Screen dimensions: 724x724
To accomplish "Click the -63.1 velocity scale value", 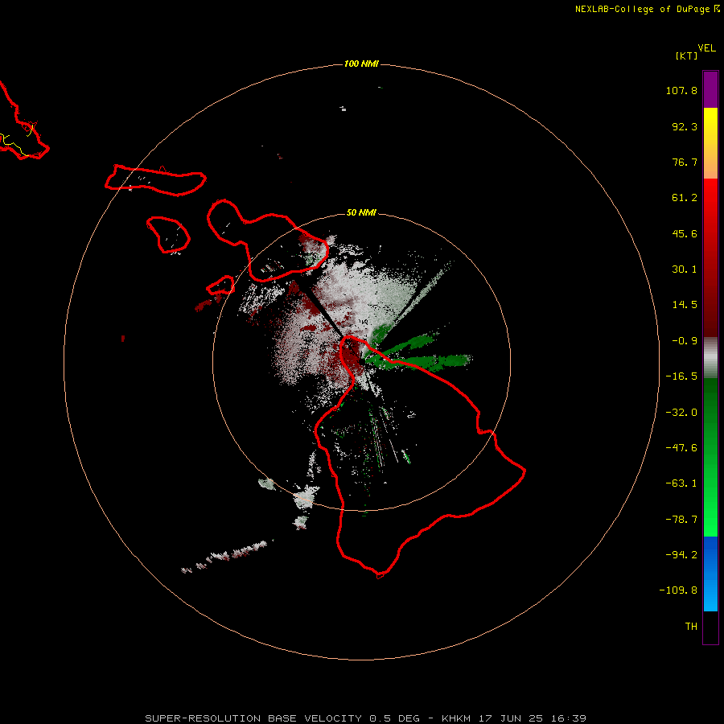I will tap(681, 483).
